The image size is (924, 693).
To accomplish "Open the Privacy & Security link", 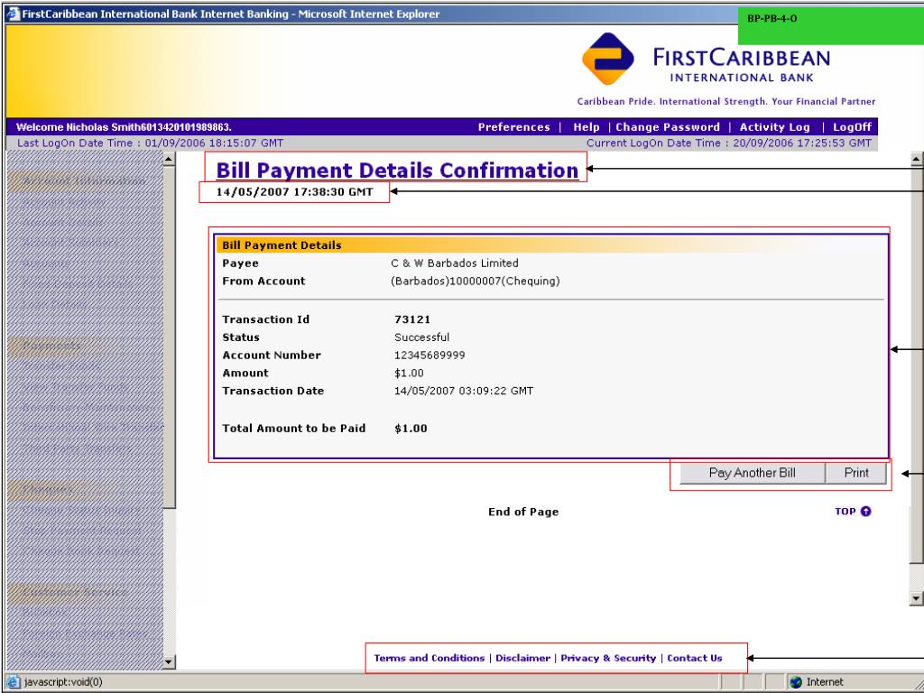I will point(608,658).
